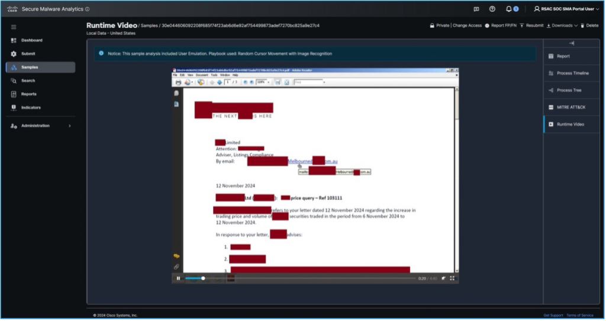Click the Resubmit sample icon

click(522, 25)
